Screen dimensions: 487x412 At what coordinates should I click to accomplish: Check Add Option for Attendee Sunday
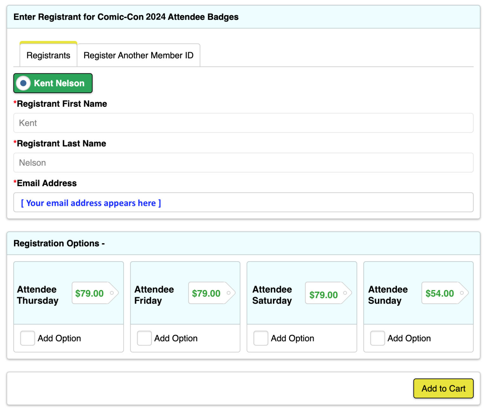[378, 338]
